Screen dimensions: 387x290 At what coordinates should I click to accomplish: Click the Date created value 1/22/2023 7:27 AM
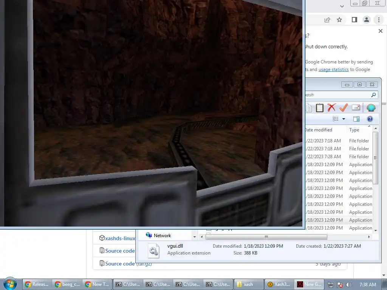(x=342, y=246)
